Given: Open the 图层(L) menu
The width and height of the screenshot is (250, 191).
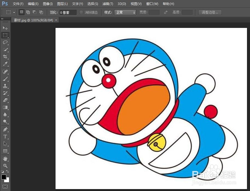Looking at the screenshot, I should pyautogui.click(x=62, y=4).
